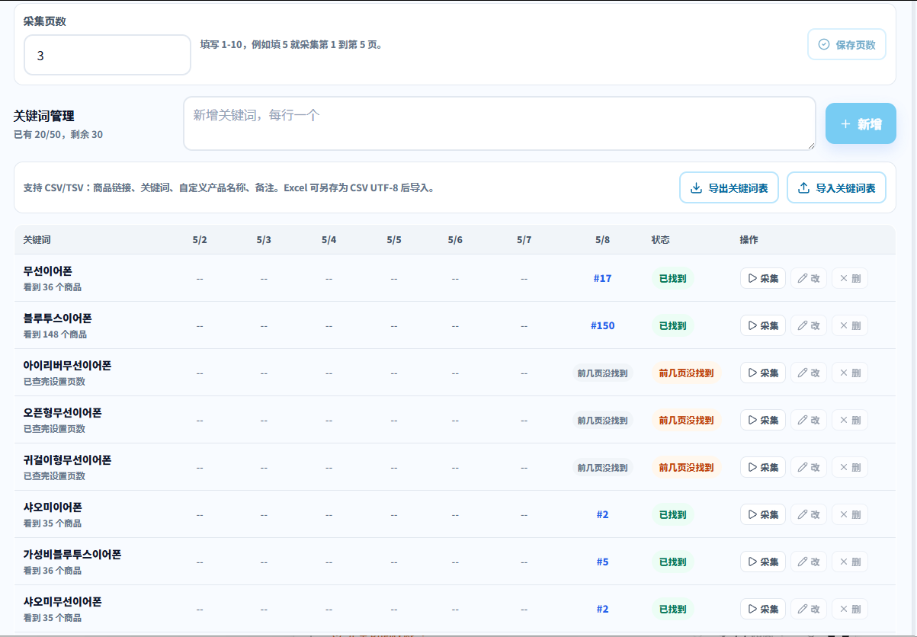
Task: Select keyword name 가성비블루투스이어폰
Action: click(72, 554)
